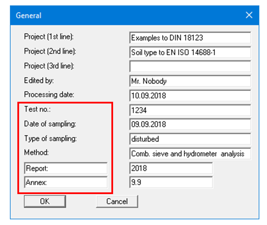Edit the 'Report:' label text box
This screenshot has height=225, width=267.
coord(66,168)
